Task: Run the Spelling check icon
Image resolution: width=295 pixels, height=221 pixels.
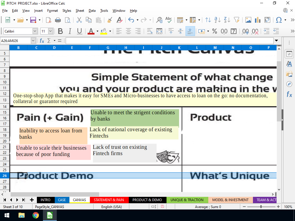Action: (169, 20)
